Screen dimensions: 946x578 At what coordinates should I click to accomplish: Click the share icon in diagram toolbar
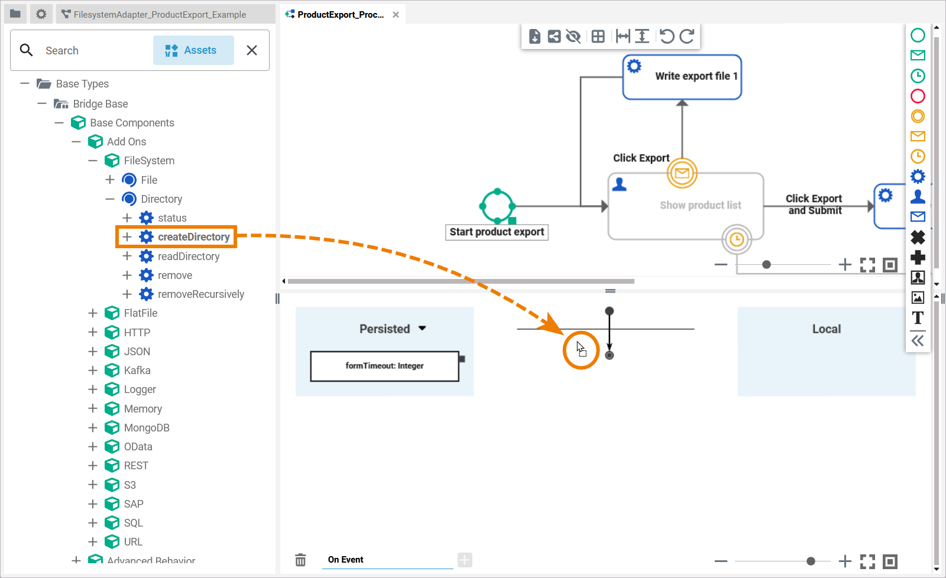tap(554, 37)
